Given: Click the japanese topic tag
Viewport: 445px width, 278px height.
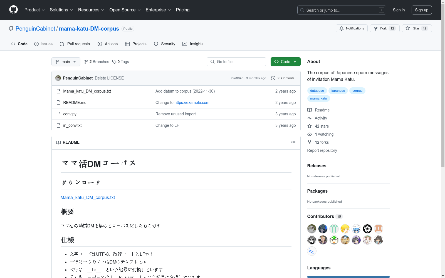Looking at the screenshot, I should click(338, 91).
